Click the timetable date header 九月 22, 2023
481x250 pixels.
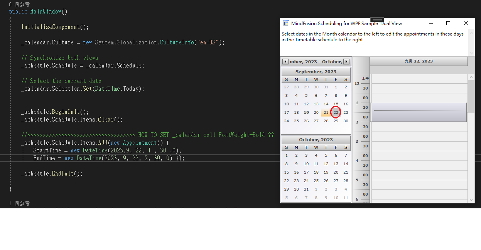[x=419, y=61]
